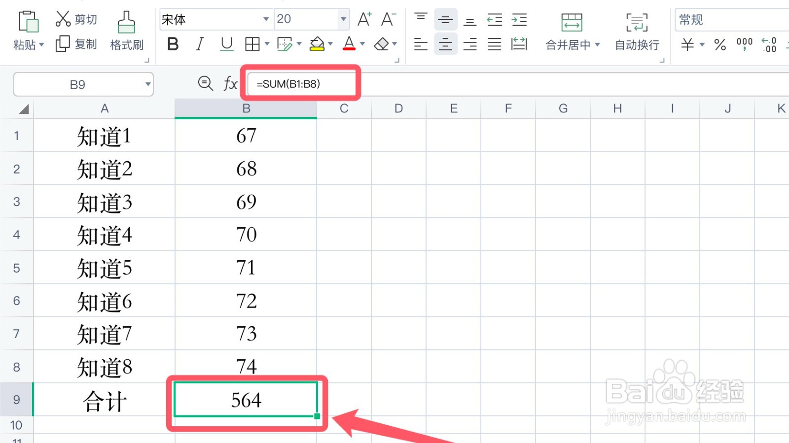Click the Wrap Text (自动换行) button
The image size is (789, 443).
click(637, 32)
